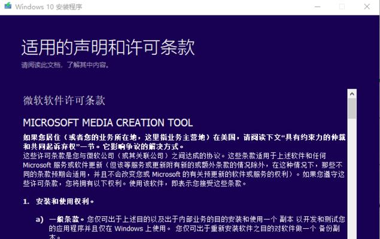Click the Windows 10 setup app icon
The height and width of the screenshot is (239, 380).
pyautogui.click(x=8, y=5)
